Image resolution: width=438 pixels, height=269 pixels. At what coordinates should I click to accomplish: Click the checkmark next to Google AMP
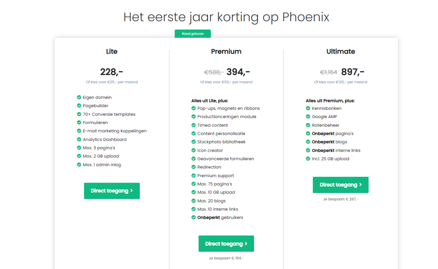[308, 117]
